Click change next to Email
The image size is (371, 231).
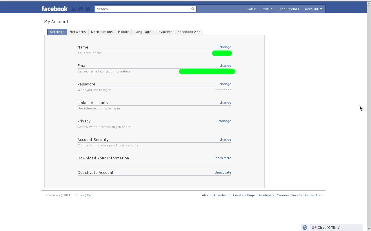tap(225, 66)
